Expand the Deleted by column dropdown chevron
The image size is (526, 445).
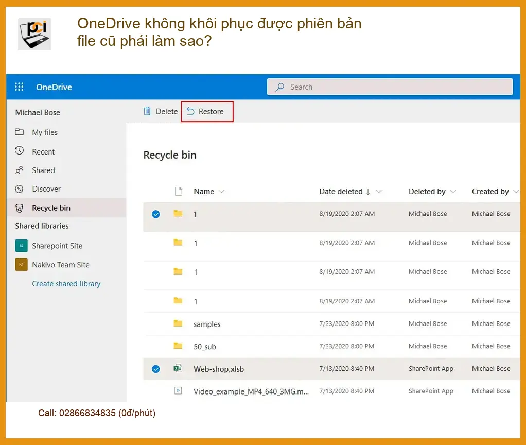coord(453,191)
